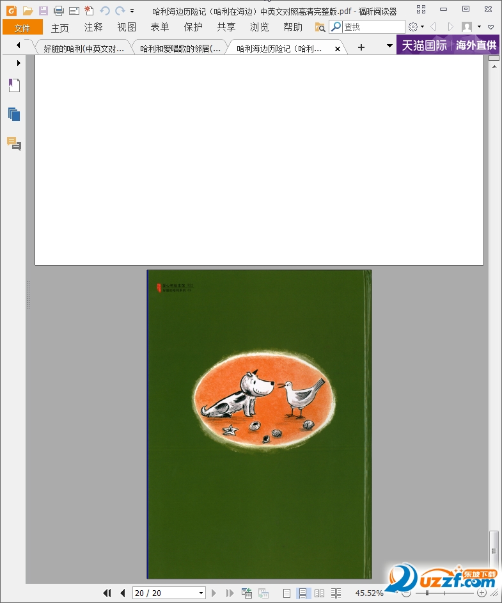The width and height of the screenshot is (502, 603).
Task: Click the scrollbar up arrow
Action: [494, 67]
